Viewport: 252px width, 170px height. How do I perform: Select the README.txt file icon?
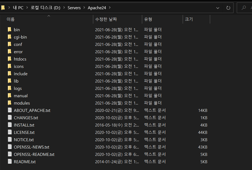click(x=10, y=162)
